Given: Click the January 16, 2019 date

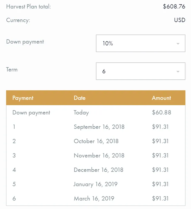Looking at the screenshot, I should click(x=95, y=184).
